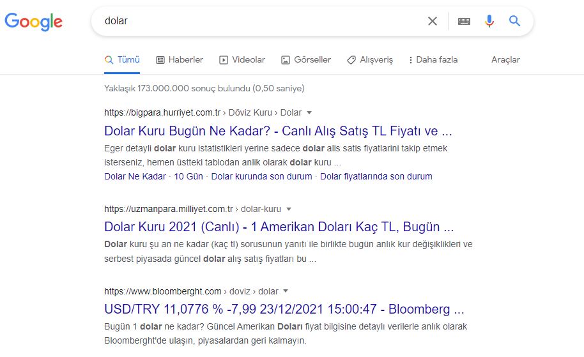Select the Tümü tab
The image size is (584, 357).
pyautogui.click(x=122, y=59)
